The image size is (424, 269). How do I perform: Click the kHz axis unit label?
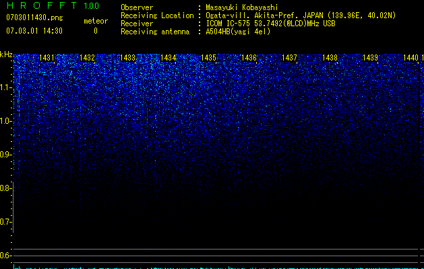pos(6,54)
